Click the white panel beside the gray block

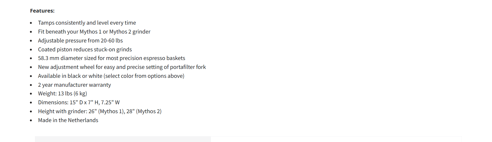[x=336, y=139]
